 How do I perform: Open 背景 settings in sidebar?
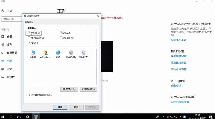pos(7,36)
